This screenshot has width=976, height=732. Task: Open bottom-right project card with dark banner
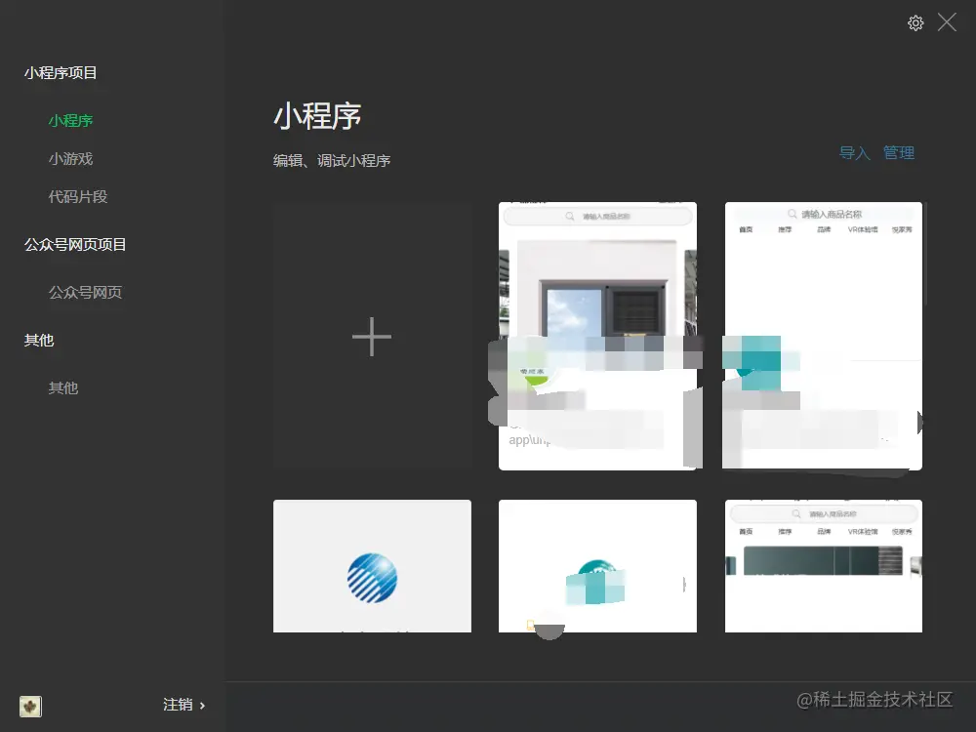(x=823, y=566)
